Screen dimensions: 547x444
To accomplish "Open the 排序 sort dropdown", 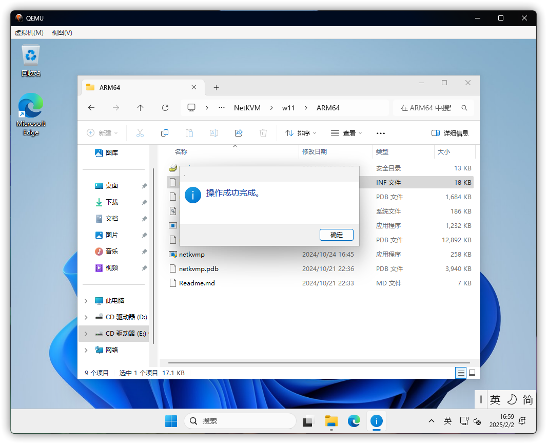I will coord(301,133).
